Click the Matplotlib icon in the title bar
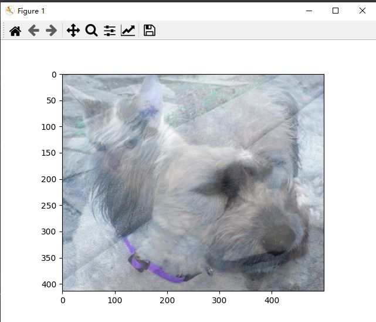The image size is (376, 322). (x=10, y=11)
